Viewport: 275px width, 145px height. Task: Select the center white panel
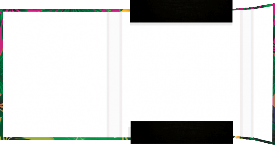pos(181,74)
